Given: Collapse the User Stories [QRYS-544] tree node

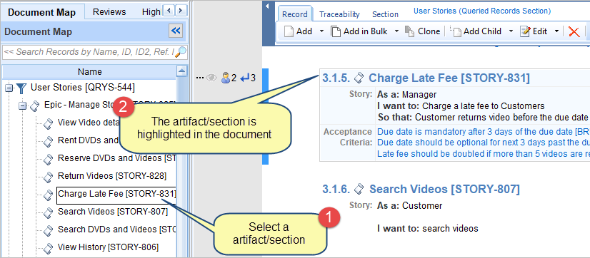Looking at the screenshot, I should [9, 88].
